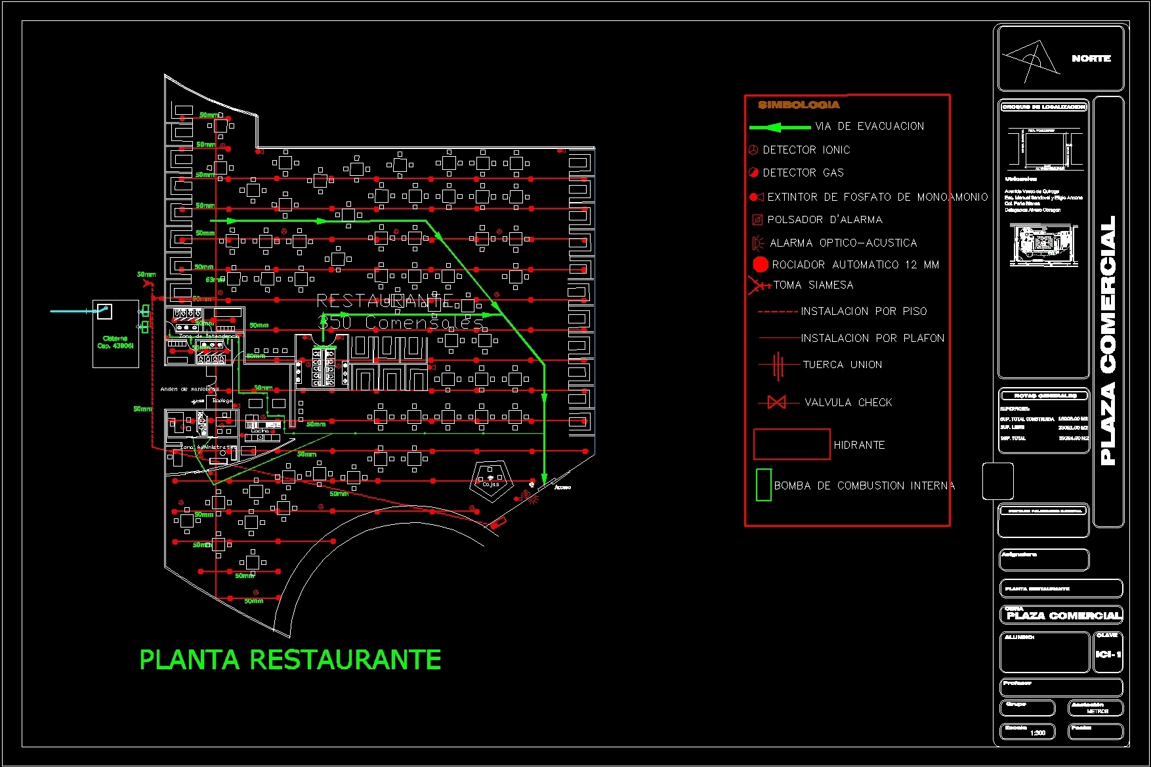Select the ICI-1 clave code
Image resolution: width=1151 pixels, height=767 pixels.
tap(1108, 654)
